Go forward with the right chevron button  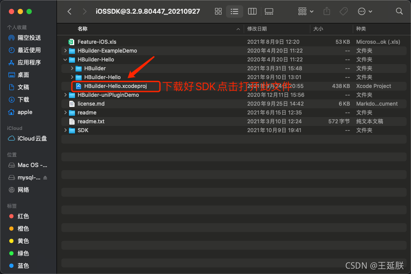click(84, 11)
